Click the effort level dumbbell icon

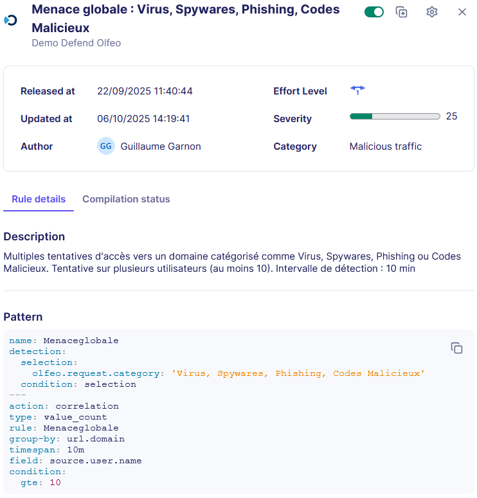tap(357, 91)
